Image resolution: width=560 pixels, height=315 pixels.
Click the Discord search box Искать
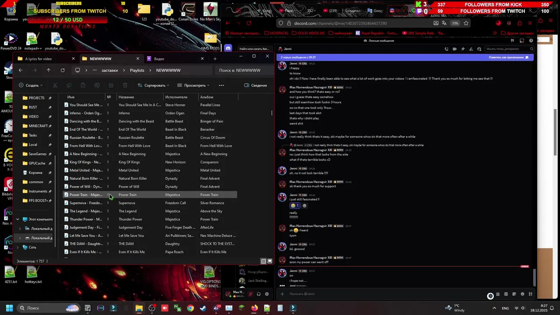point(510,49)
